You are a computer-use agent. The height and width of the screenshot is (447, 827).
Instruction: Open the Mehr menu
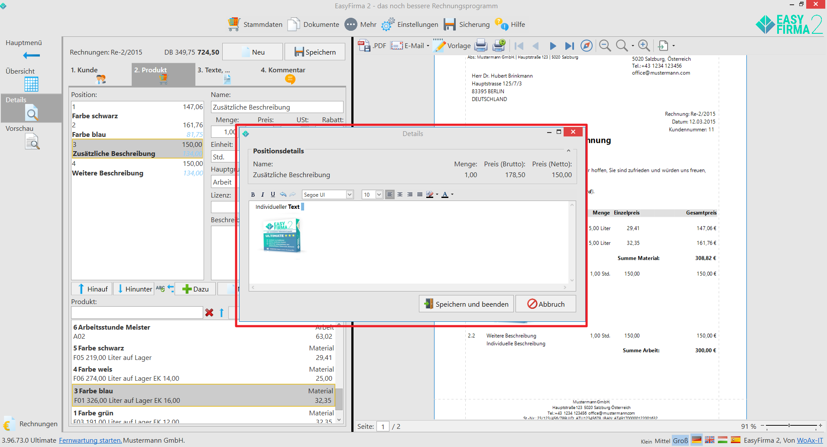[360, 24]
